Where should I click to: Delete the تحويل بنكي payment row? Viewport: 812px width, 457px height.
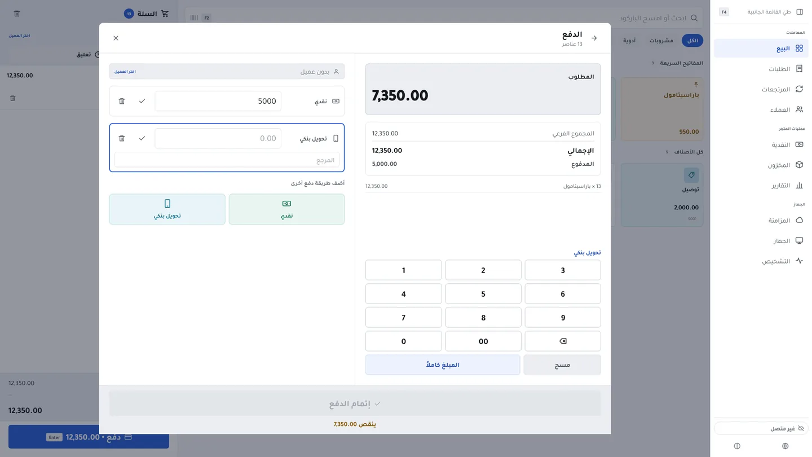(x=122, y=138)
